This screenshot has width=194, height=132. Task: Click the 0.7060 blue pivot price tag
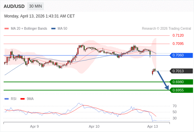tap(181, 55)
